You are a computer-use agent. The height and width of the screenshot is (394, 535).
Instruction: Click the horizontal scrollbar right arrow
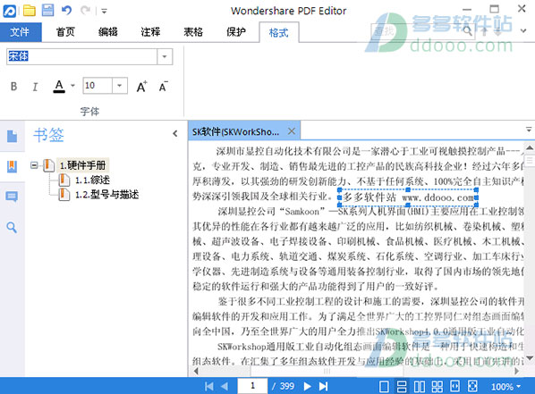[x=517, y=371]
